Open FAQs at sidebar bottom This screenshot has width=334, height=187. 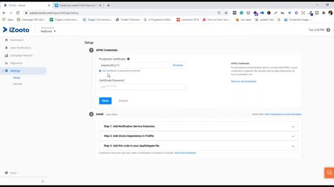pos(13,173)
